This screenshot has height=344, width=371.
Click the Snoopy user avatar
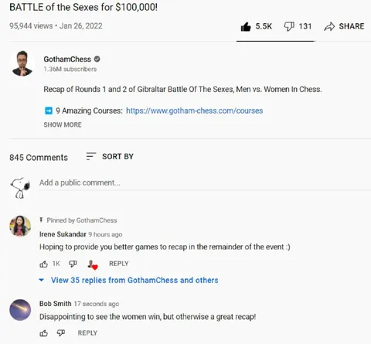[20, 188]
